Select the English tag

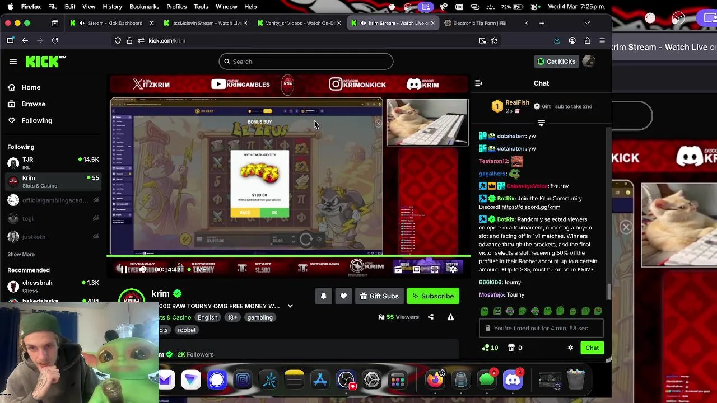click(x=207, y=317)
